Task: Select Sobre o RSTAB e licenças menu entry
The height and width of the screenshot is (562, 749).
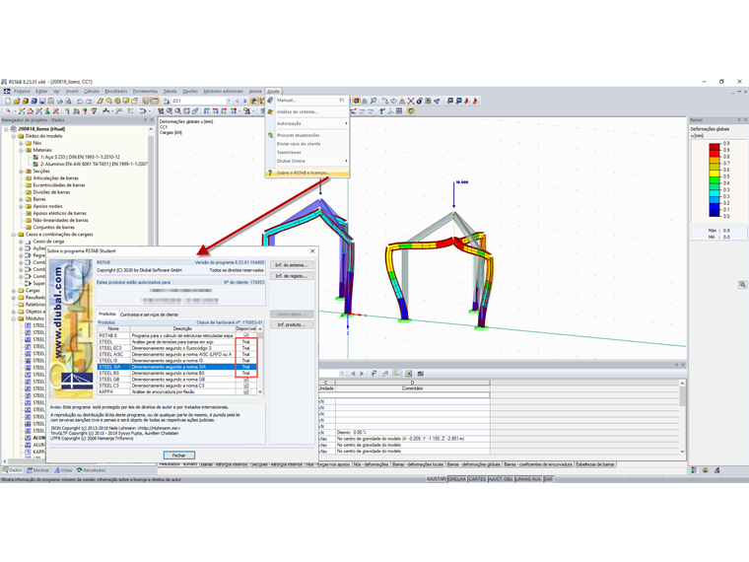Action: (307, 173)
